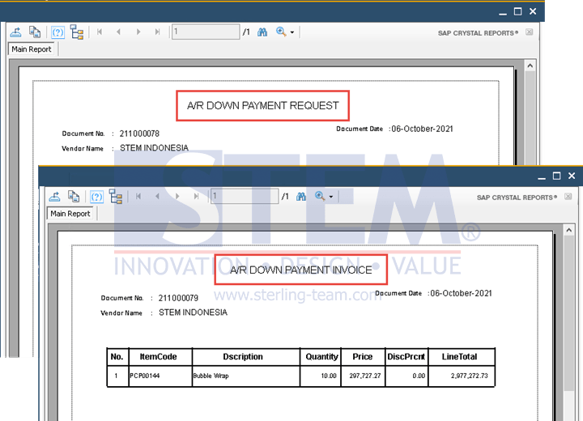Go to next page in Invoice window
This screenshot has width=583, height=421.
tap(177, 197)
